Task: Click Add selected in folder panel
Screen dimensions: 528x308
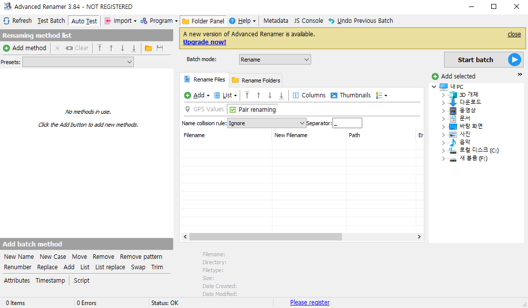Action: pos(454,77)
